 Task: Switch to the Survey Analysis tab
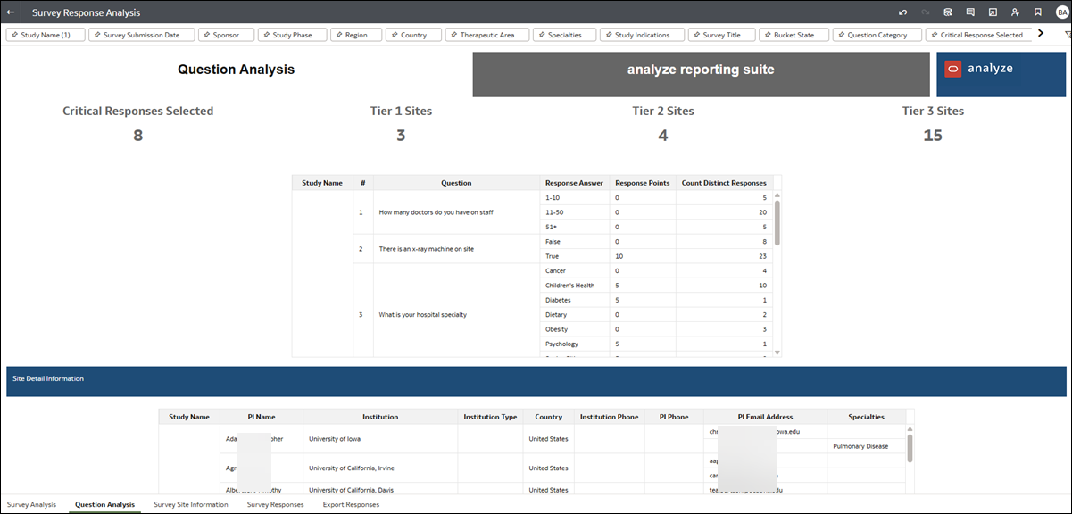(x=32, y=504)
